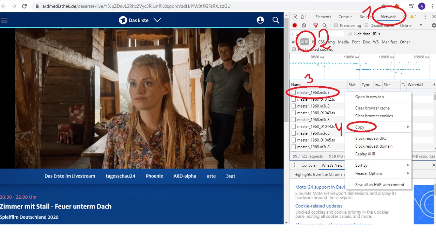The width and height of the screenshot is (436, 233).
Task: Reload the page with the browser refresh button
Action: tap(25, 6)
